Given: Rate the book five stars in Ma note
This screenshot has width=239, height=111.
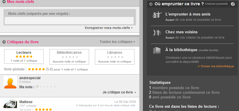Looking at the screenshot, I should 55,87.
